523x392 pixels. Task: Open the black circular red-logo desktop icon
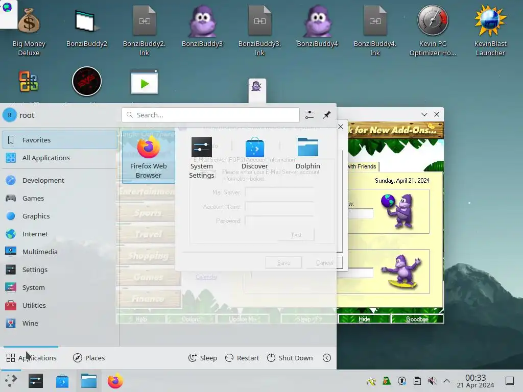pos(87,81)
